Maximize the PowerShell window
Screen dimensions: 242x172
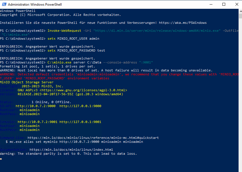pos(224,4)
